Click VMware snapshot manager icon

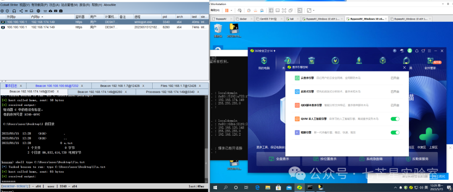coord(262,11)
